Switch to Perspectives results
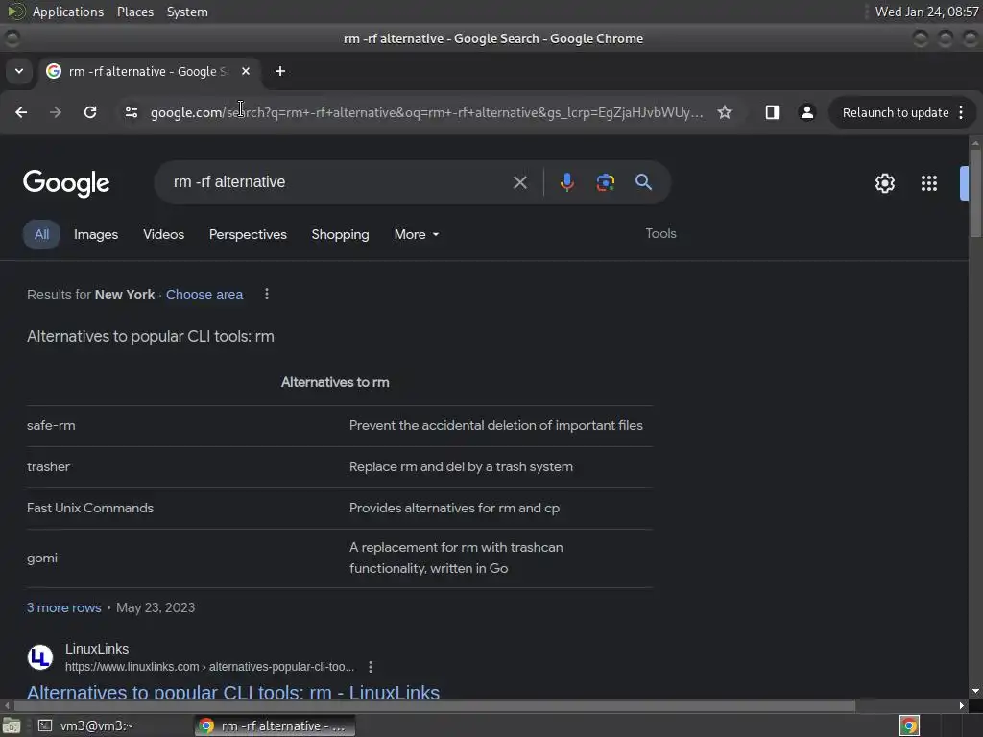The image size is (983, 737). [x=248, y=234]
